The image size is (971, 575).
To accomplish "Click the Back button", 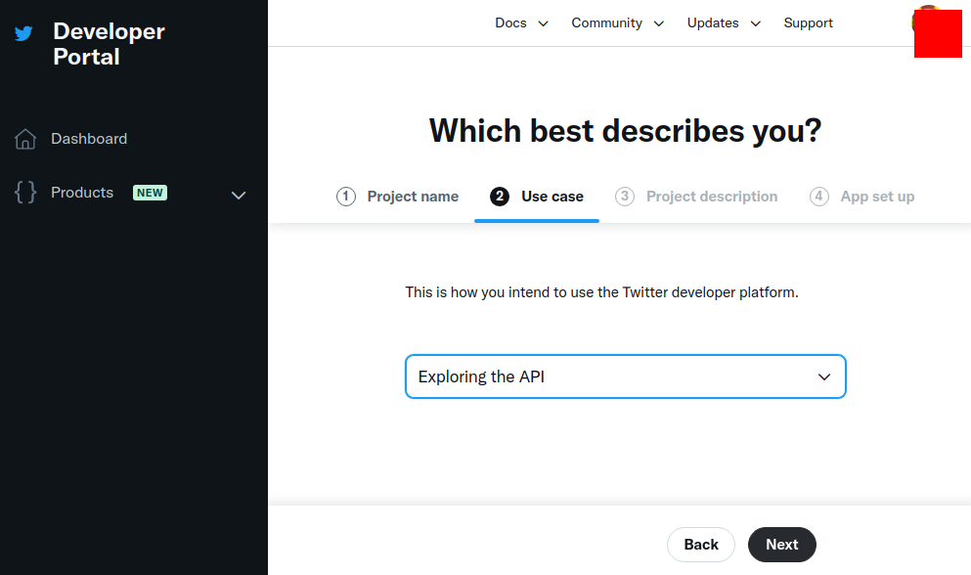I will (x=701, y=545).
